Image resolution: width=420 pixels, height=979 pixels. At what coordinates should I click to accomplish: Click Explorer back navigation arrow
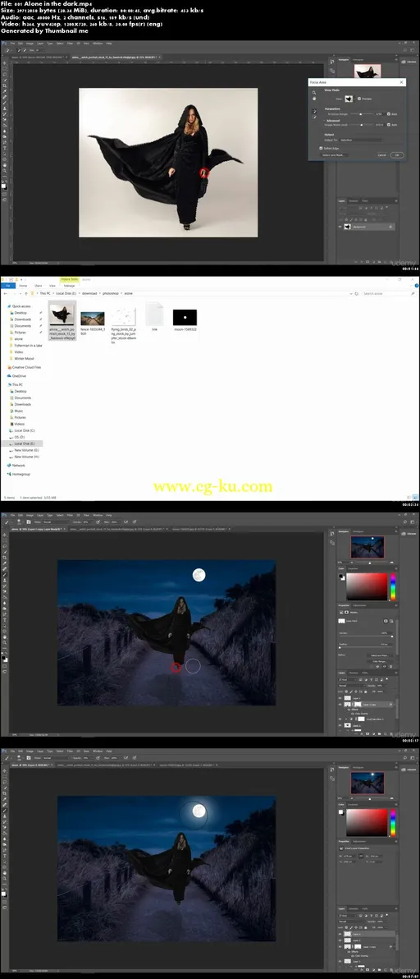click(6, 293)
